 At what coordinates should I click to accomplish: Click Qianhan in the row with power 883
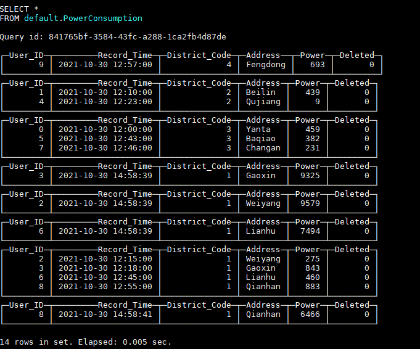pyautogui.click(x=263, y=287)
